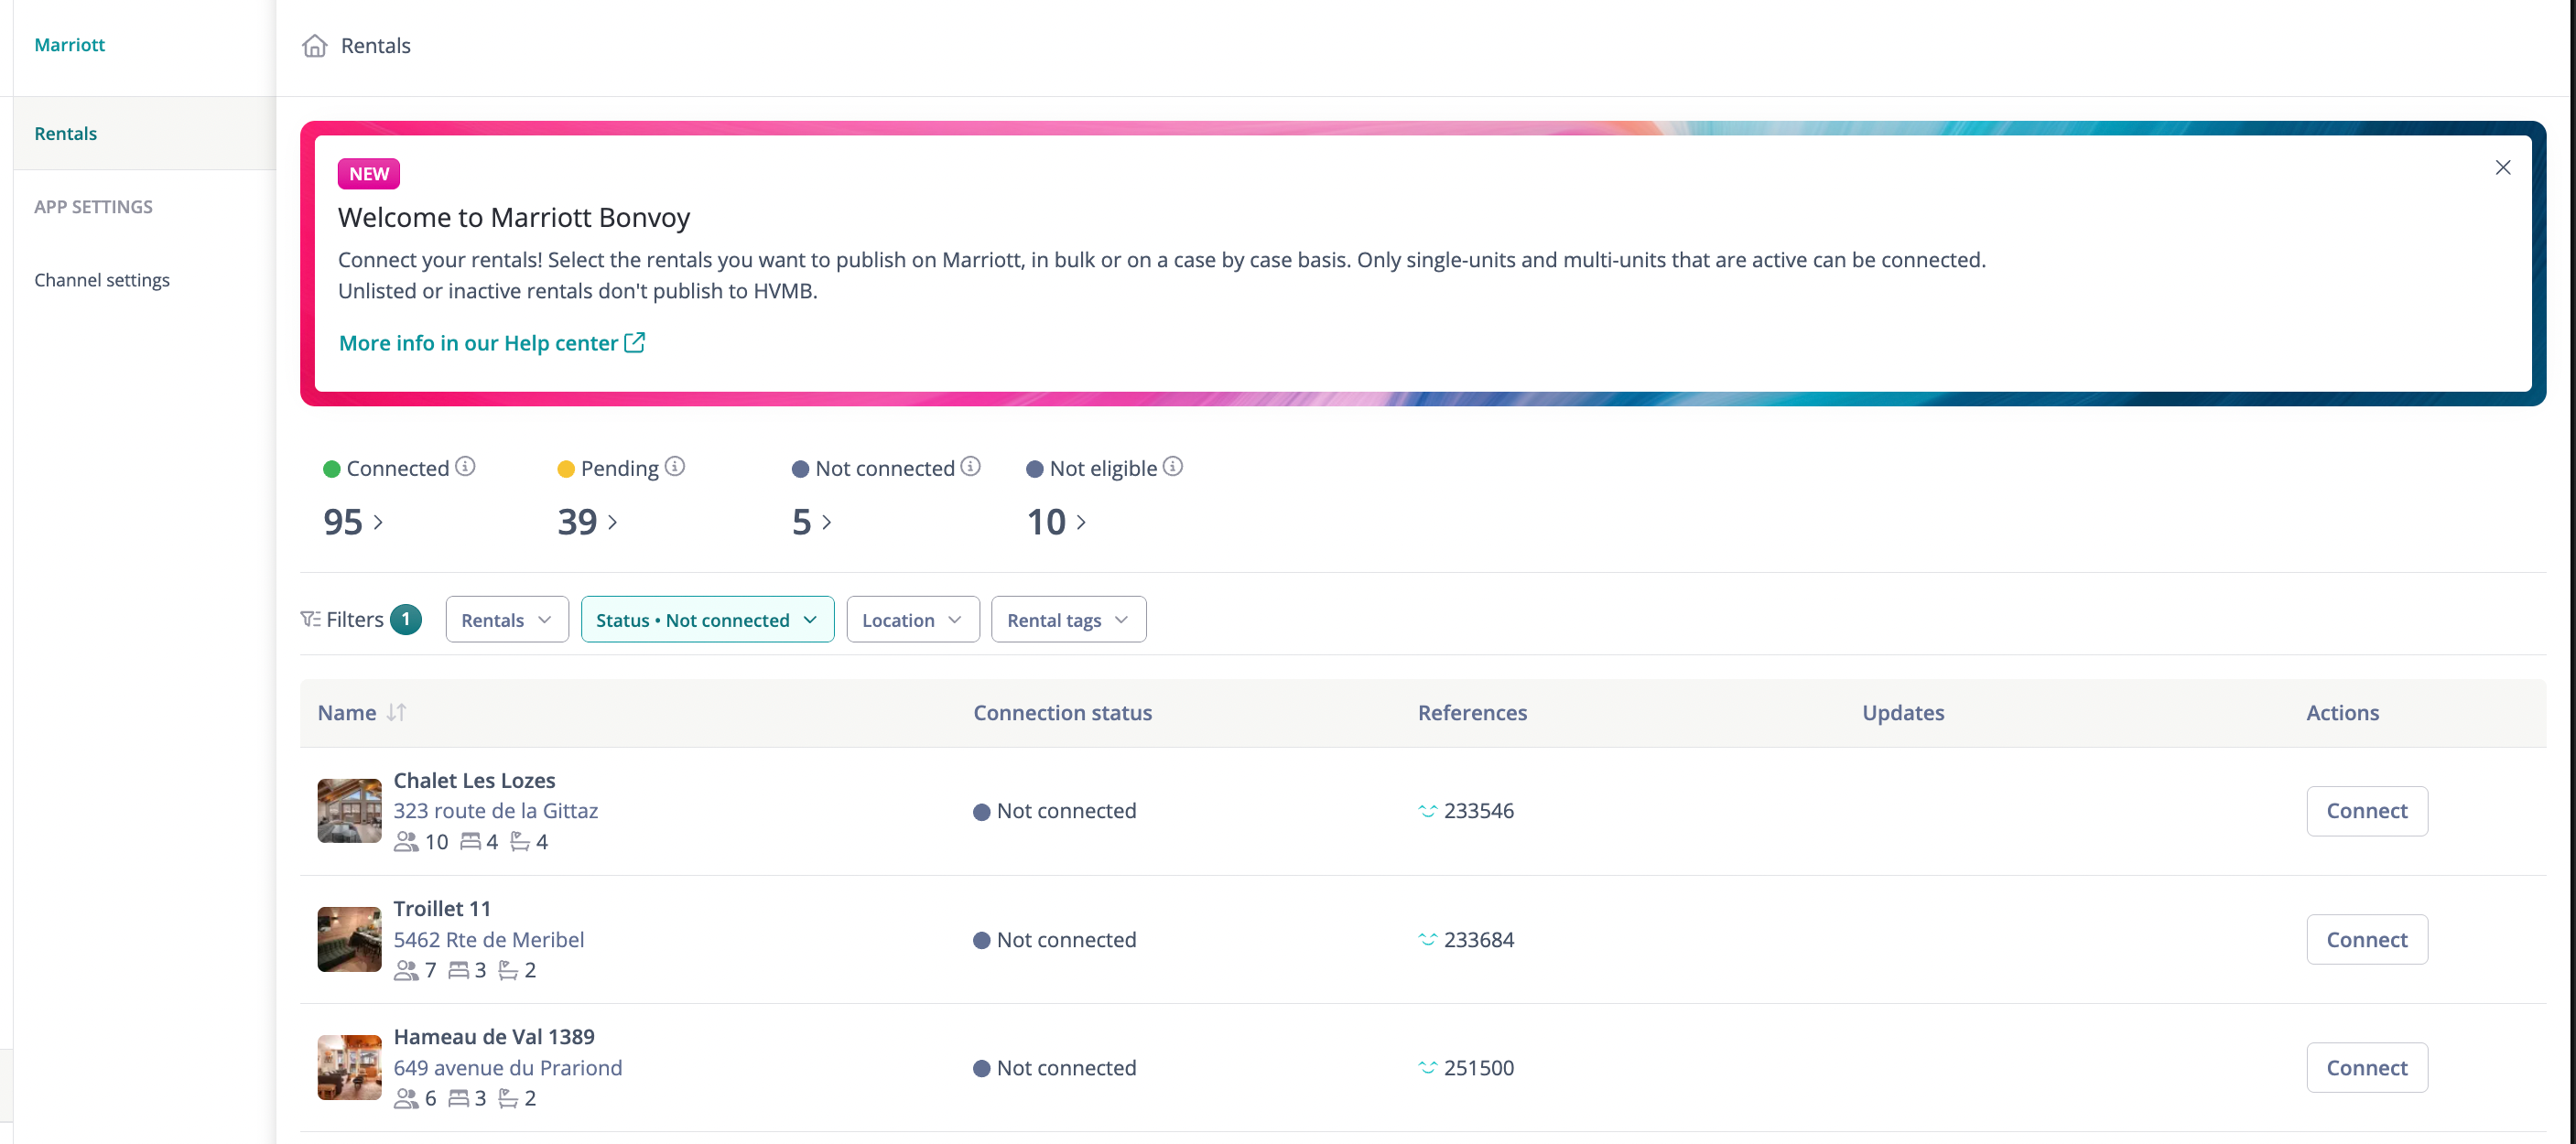Click info icon beside Not eligible

click(1173, 467)
